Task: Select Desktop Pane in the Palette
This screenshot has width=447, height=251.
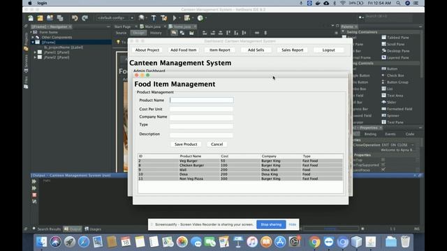Action: pyautogui.click(x=395, y=51)
